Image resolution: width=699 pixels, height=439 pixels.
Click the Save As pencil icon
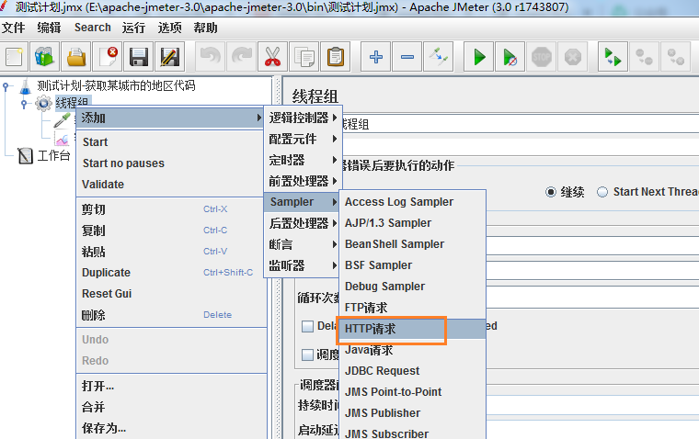[170, 57]
